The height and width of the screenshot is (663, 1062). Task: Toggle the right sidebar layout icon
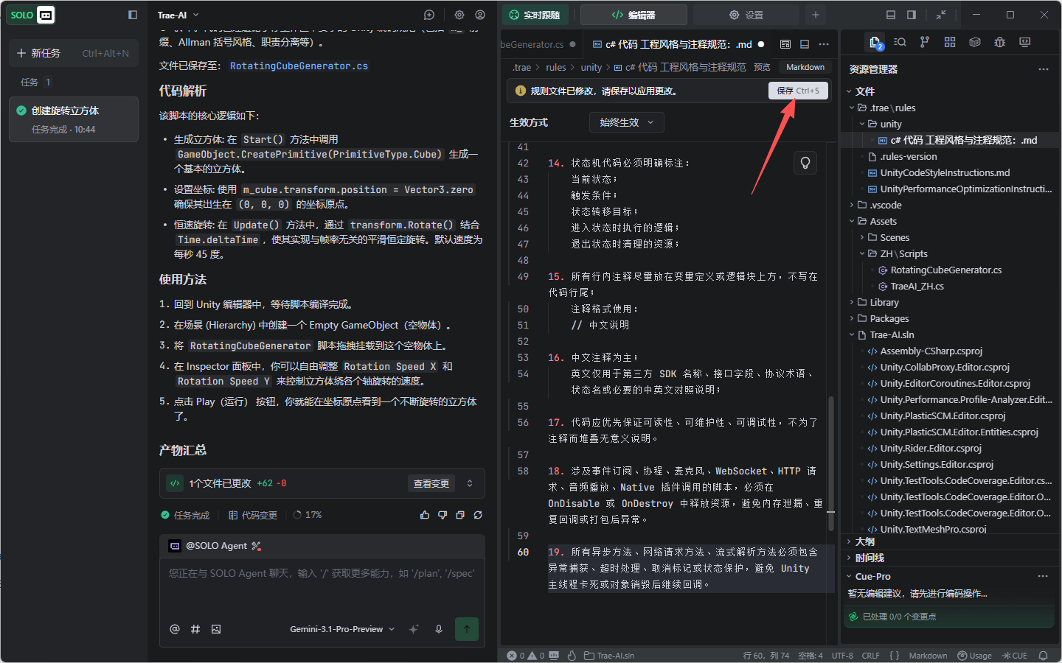[912, 15]
